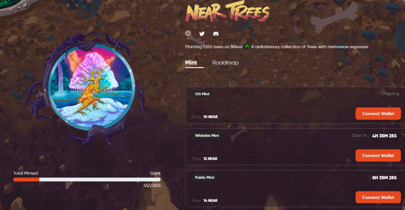
Task: Click the Total Minted progress bar
Action: pos(87,180)
